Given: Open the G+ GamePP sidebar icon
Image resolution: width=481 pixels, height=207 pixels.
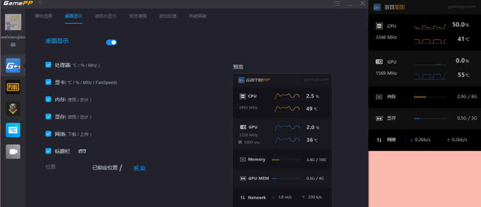Looking at the screenshot, I should tap(13, 65).
